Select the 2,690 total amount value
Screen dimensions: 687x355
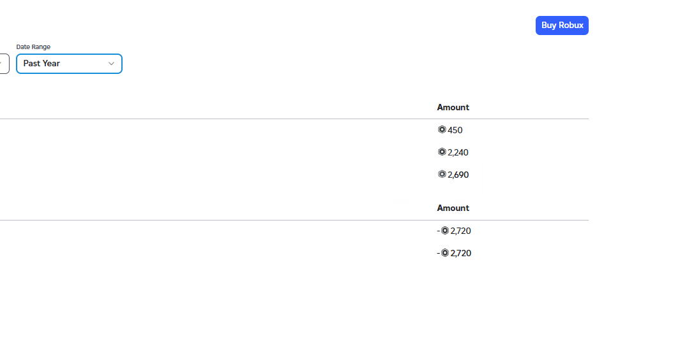[458, 175]
